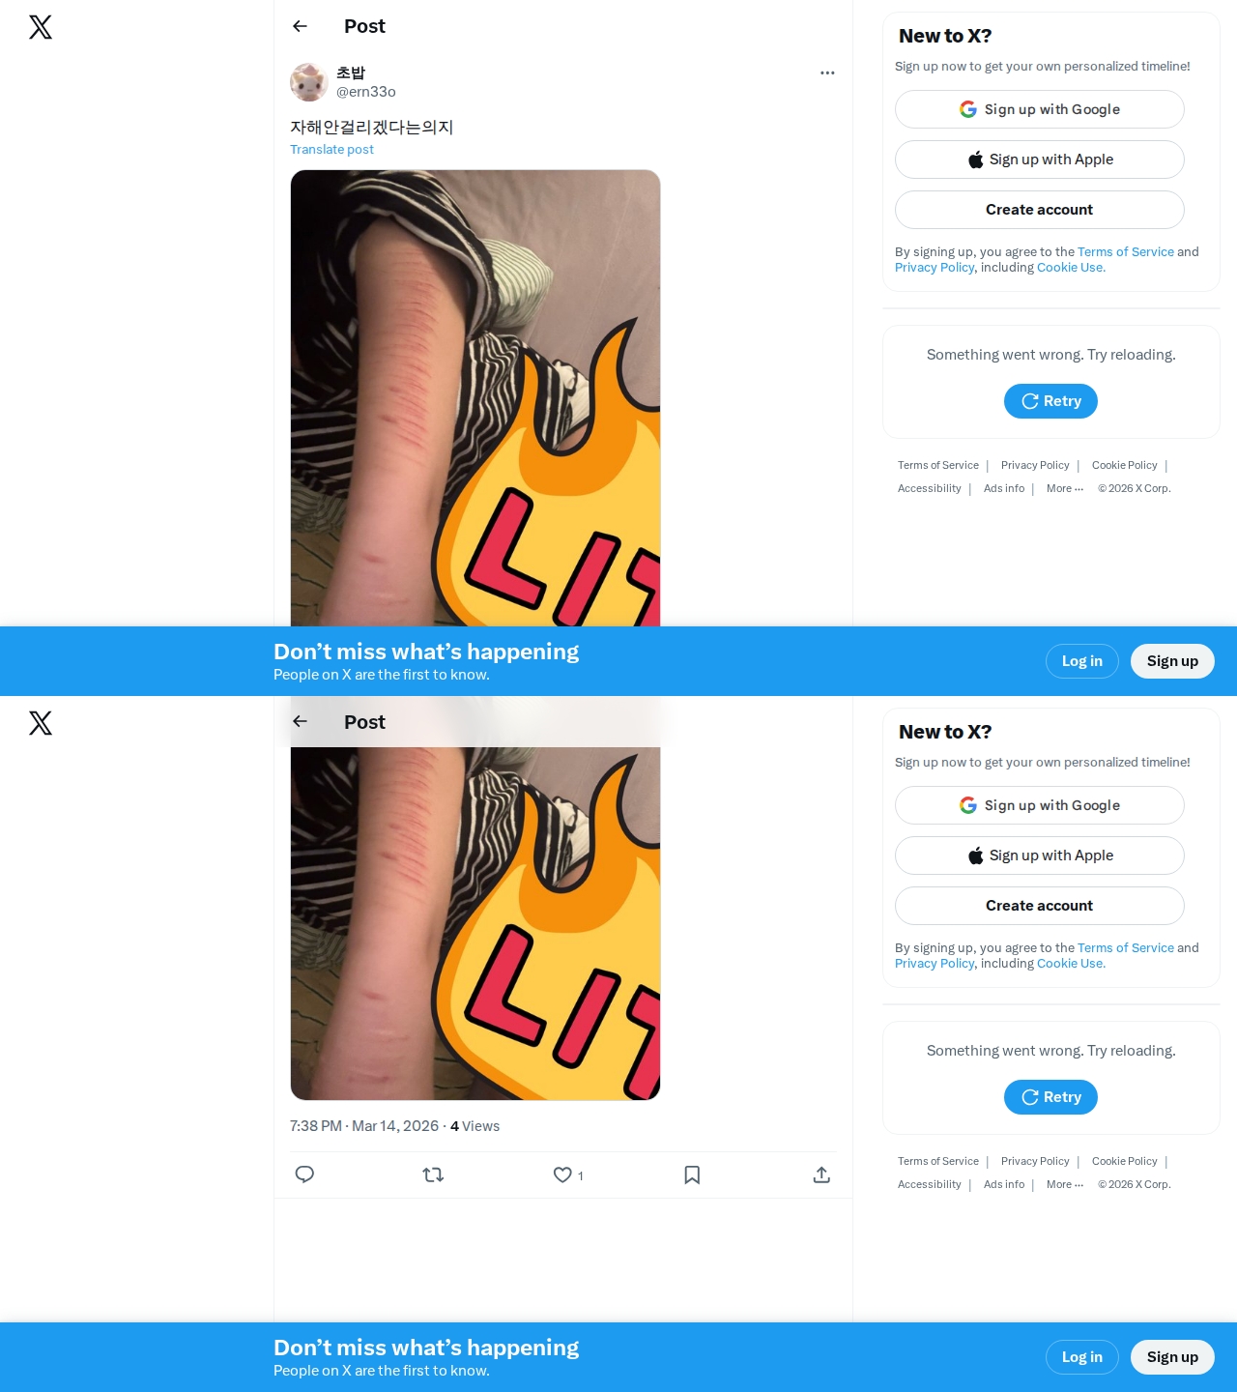Click the lower Retry button

click(x=1050, y=1097)
